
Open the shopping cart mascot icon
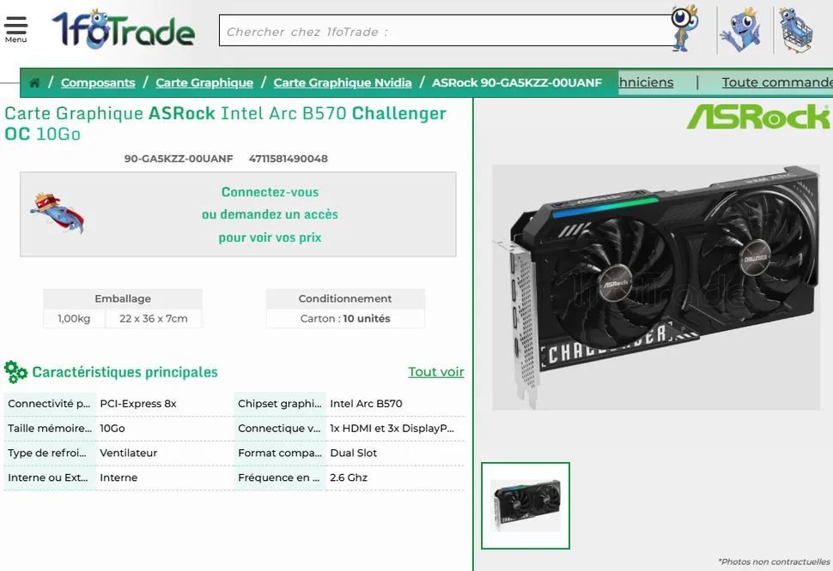tap(796, 30)
